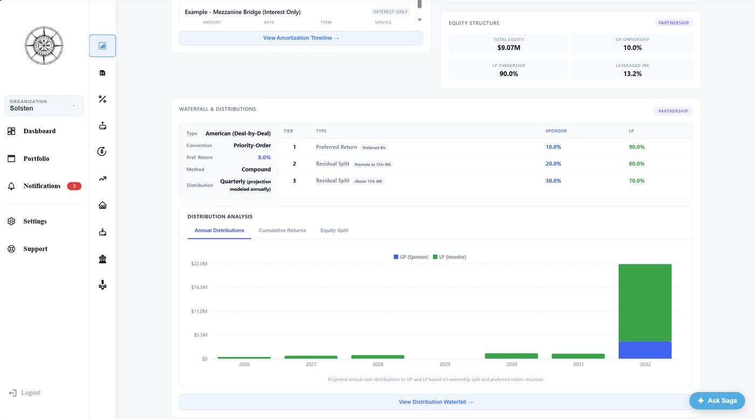Select the percent rates icon
This screenshot has height=419, width=755.
102,99
